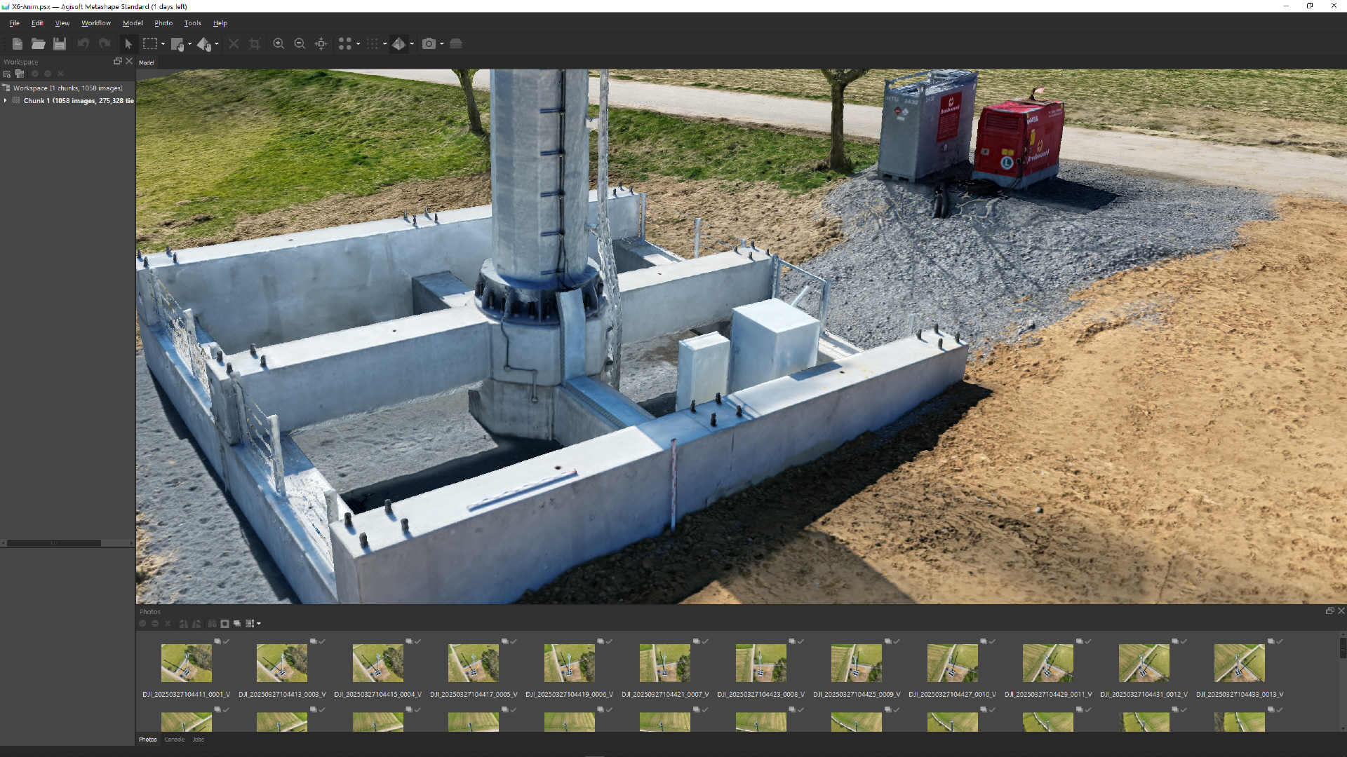Toggle Show Cameras layers icon in toolbar

(456, 43)
